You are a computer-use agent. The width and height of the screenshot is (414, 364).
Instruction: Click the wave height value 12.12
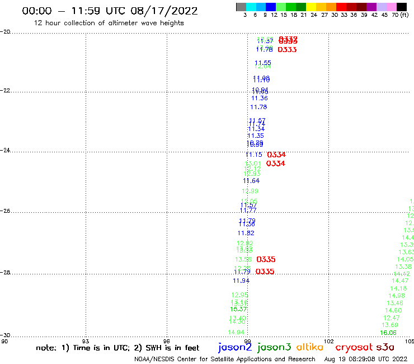click(252, 169)
